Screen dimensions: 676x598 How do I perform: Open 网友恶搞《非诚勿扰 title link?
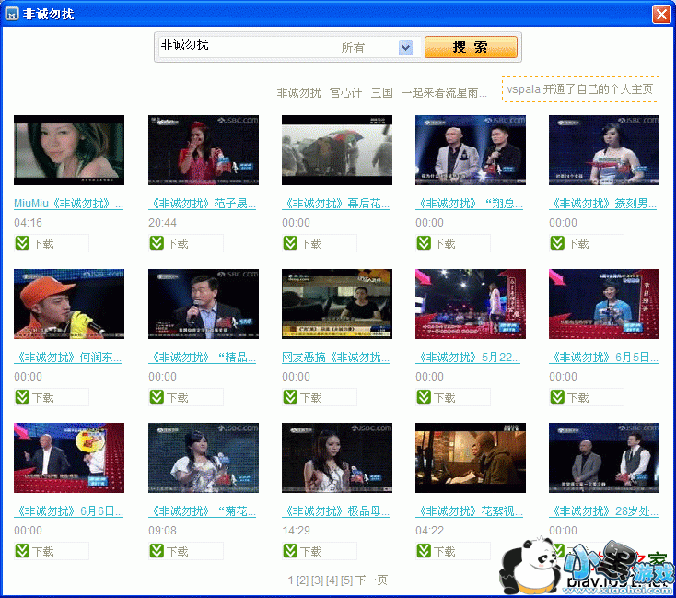point(336,358)
